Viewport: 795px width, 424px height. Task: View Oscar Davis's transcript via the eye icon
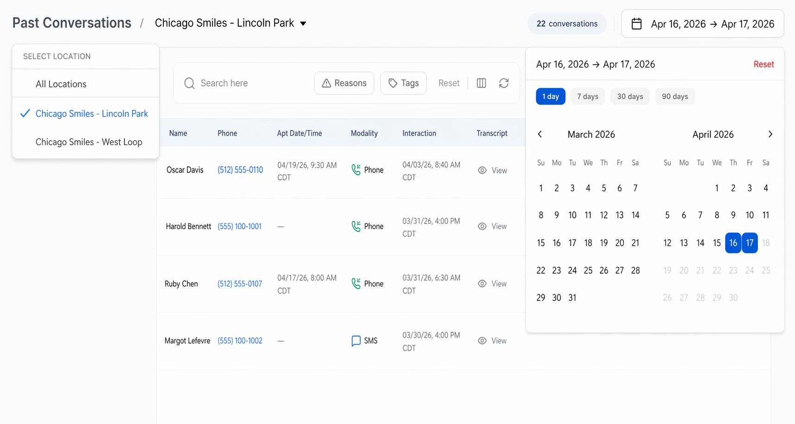pyautogui.click(x=482, y=170)
